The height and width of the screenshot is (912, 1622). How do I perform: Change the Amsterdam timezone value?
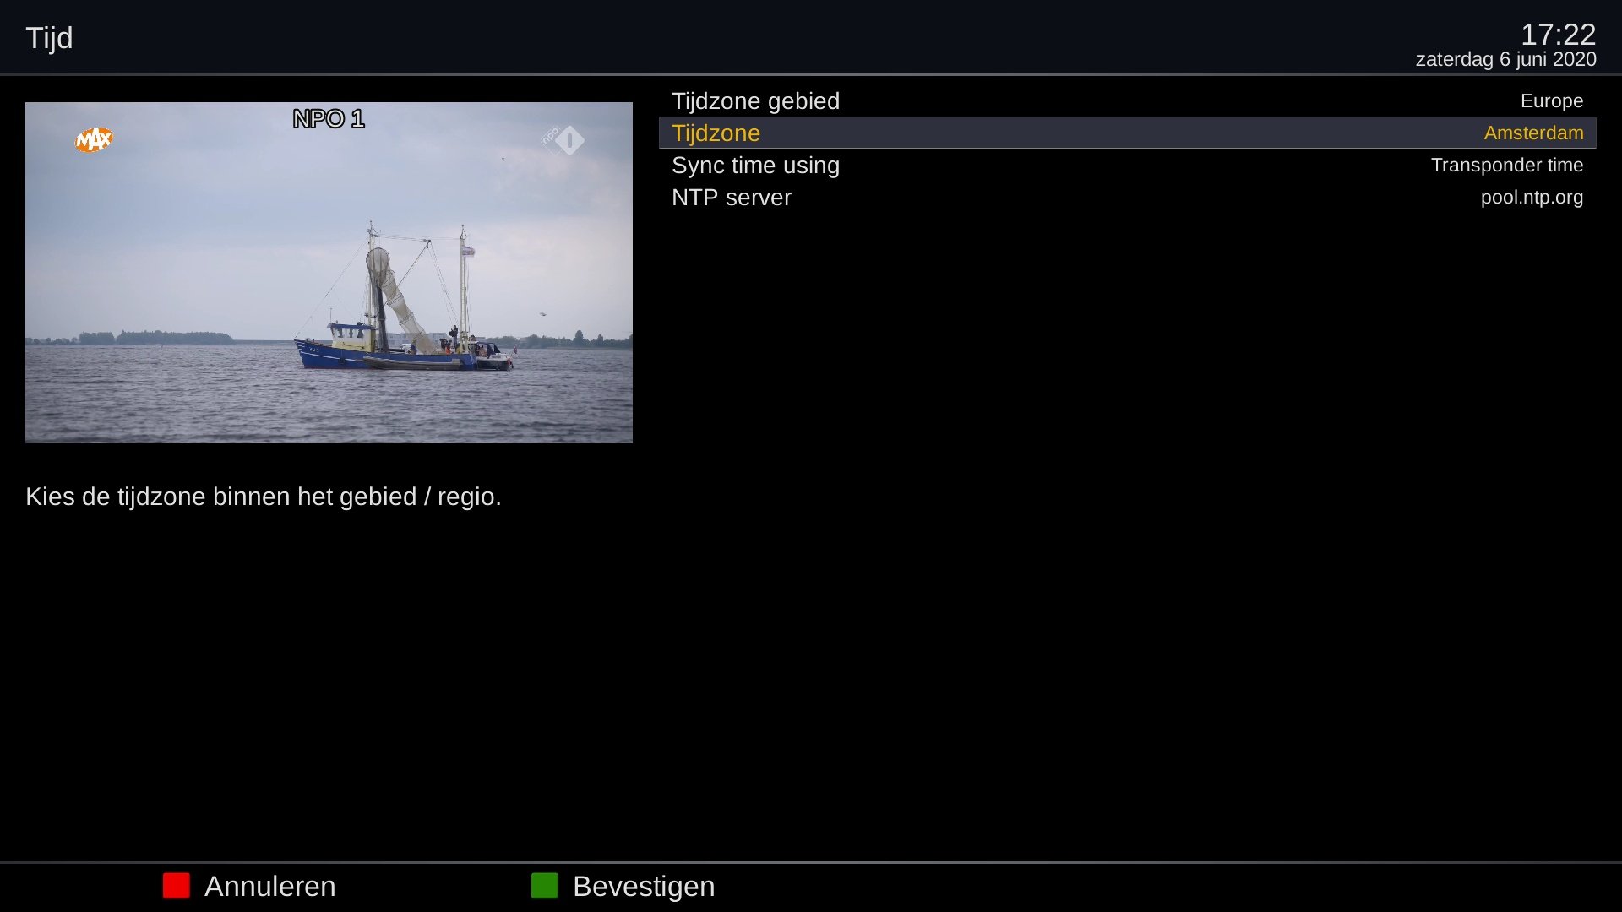[x=1532, y=133]
